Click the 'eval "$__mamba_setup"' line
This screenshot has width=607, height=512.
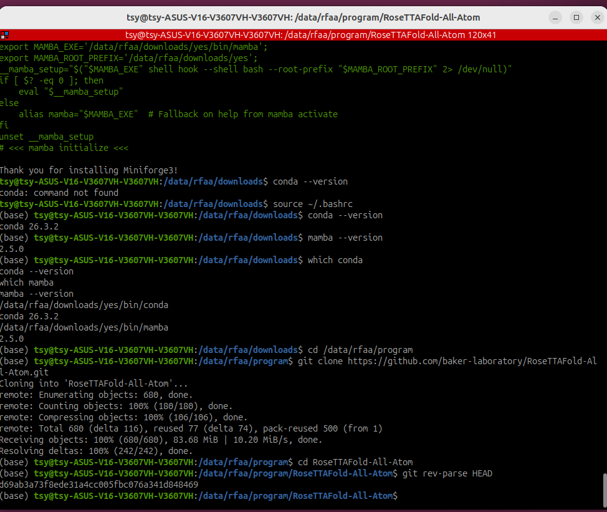tap(71, 92)
